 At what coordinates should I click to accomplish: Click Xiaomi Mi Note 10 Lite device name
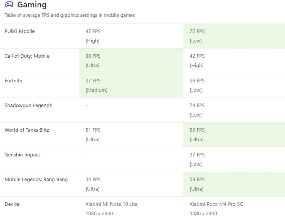click(111, 204)
